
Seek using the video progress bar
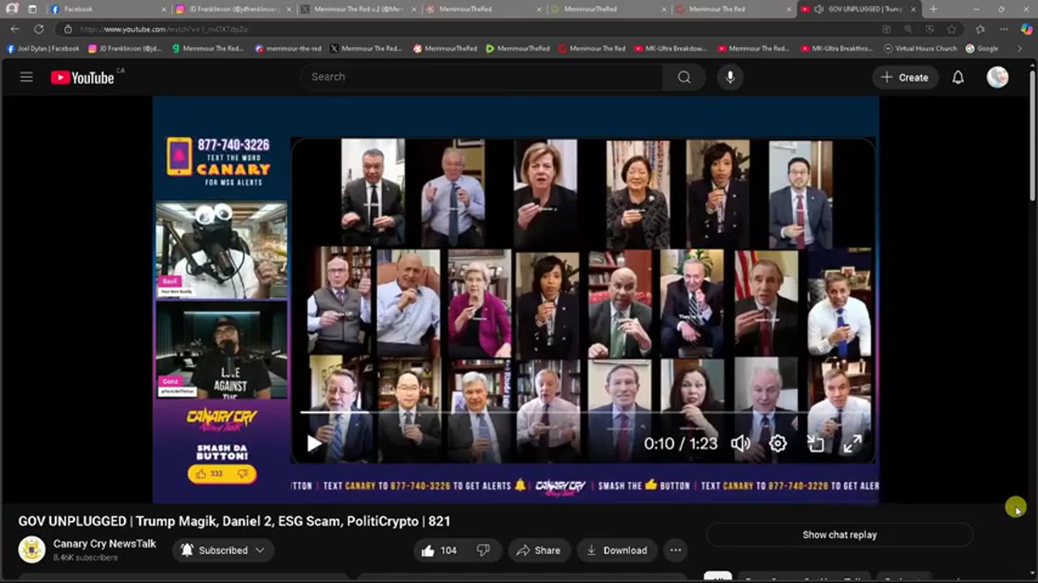pyautogui.click(x=583, y=412)
